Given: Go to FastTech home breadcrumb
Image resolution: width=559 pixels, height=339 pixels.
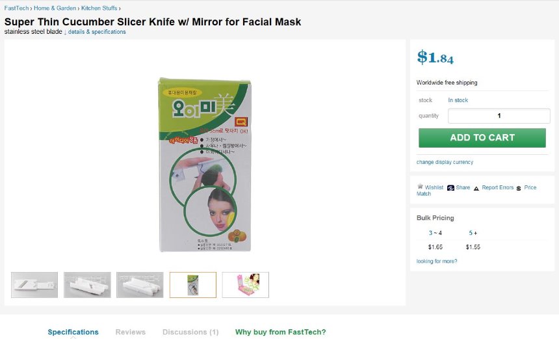Looking at the screenshot, I should (17, 8).
